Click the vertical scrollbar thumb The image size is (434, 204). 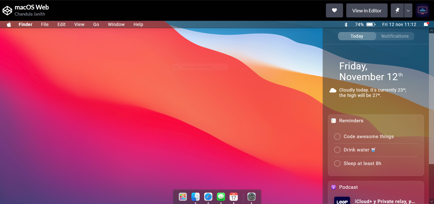[x=431, y=99]
